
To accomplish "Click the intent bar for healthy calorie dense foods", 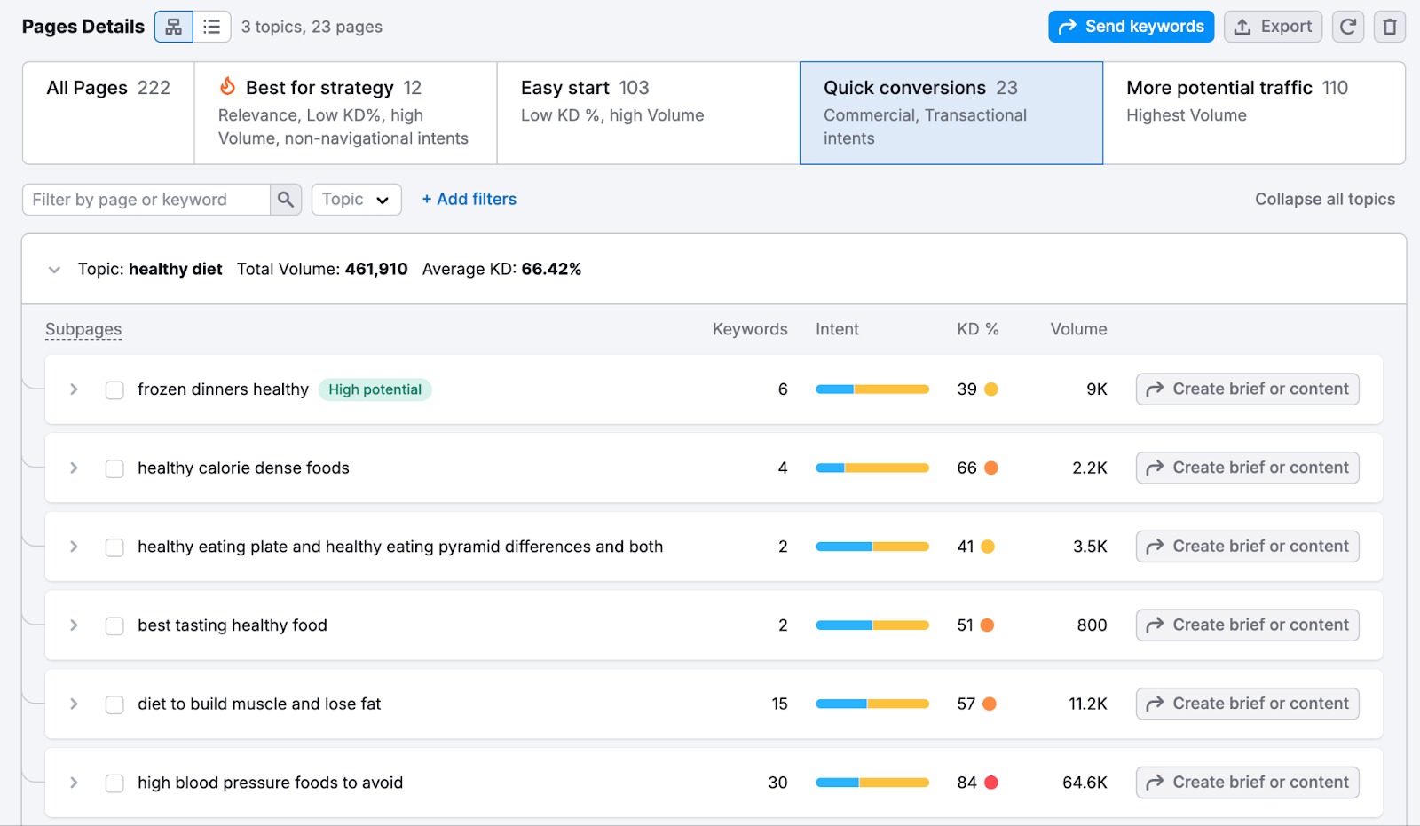I will point(872,468).
